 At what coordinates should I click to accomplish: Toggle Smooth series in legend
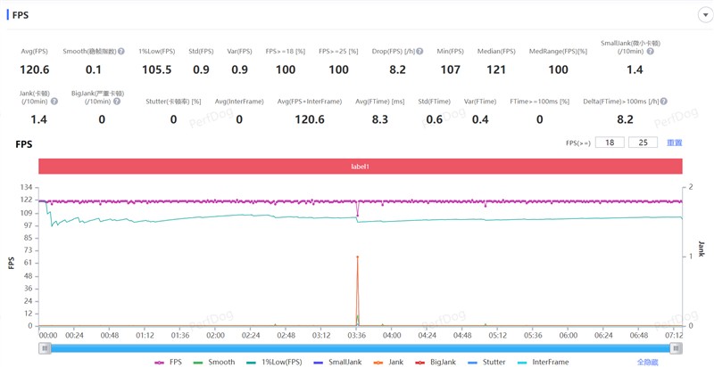[x=214, y=363]
